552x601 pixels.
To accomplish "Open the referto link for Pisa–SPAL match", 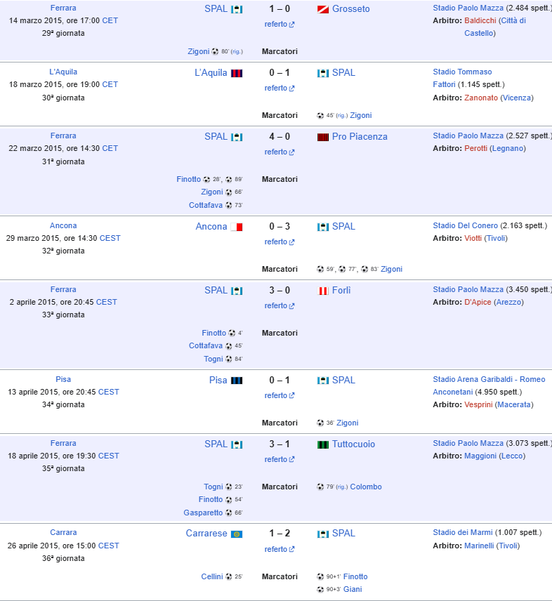I will click(x=276, y=396).
